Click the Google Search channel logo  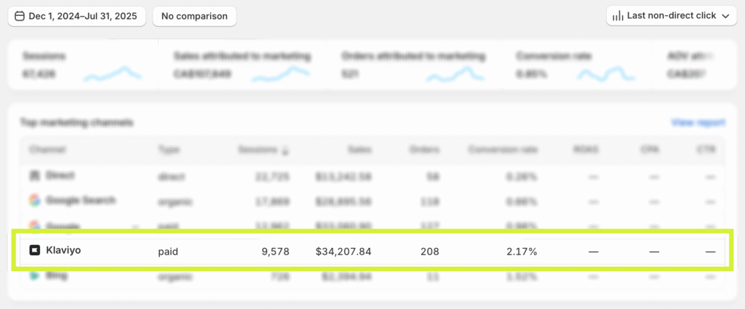coord(34,200)
